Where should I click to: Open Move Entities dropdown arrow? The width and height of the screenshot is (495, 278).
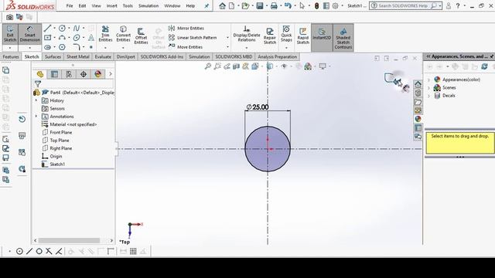click(x=227, y=47)
